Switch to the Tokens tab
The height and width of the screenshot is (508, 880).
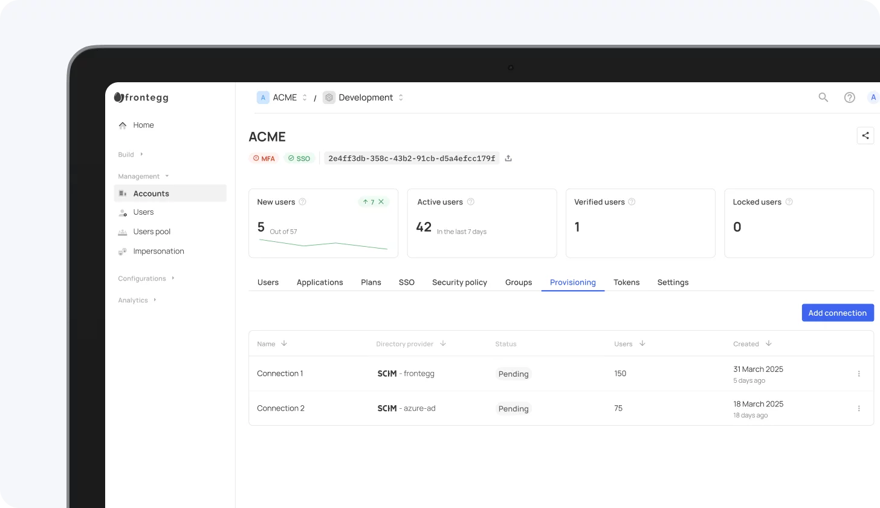tap(627, 282)
